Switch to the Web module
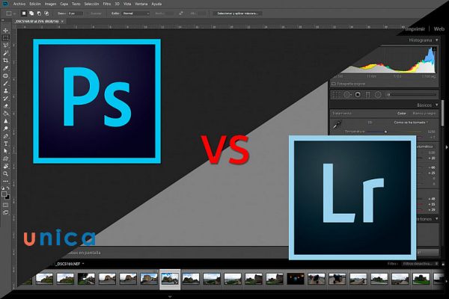Image resolution: width=449 pixels, height=299 pixels. [x=439, y=29]
